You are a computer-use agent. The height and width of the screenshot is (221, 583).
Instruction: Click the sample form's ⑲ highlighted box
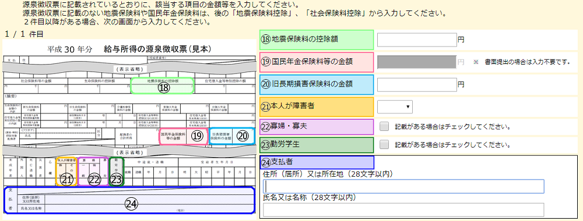[183, 136]
